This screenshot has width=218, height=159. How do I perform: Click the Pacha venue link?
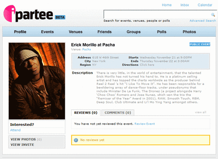pos(86,49)
